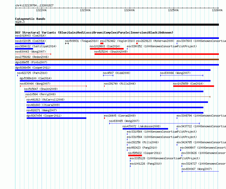
Task: Click esv3308794 variant label
Action: (201, 116)
